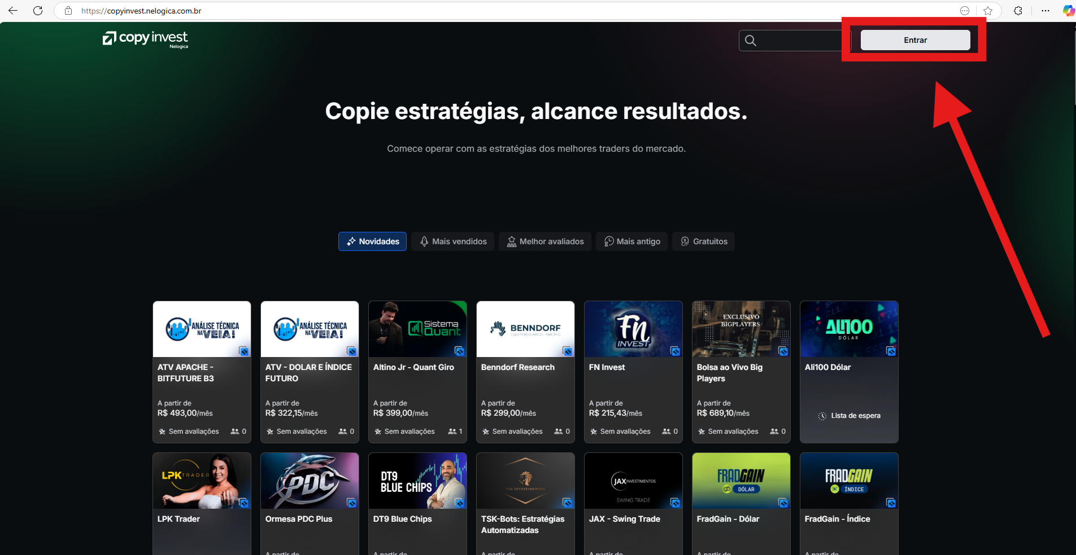This screenshot has height=555, width=1076.
Task: Click price R$ 493,00/mês
Action: 185,413
